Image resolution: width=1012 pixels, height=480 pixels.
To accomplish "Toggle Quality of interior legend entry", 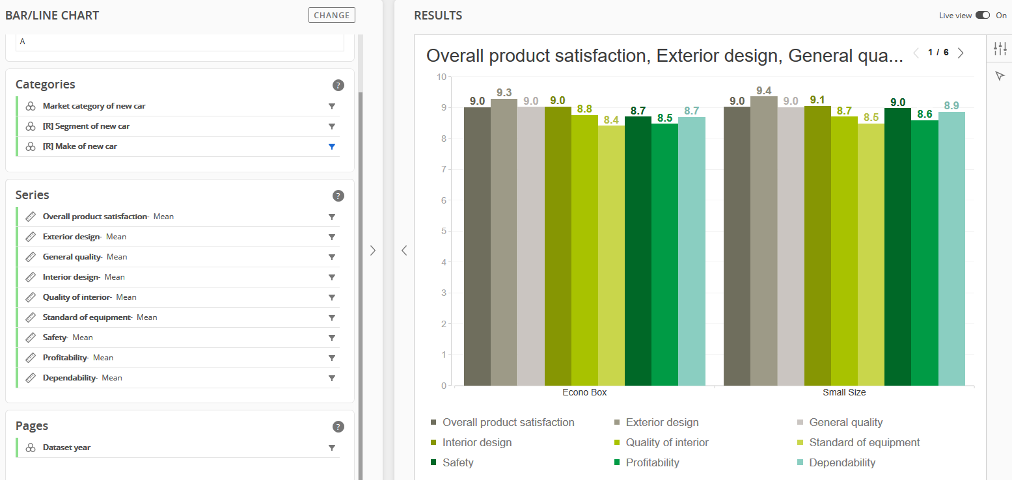I will coord(661,443).
